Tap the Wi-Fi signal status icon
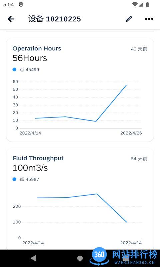This screenshot has height=267, width=160. (135, 5)
